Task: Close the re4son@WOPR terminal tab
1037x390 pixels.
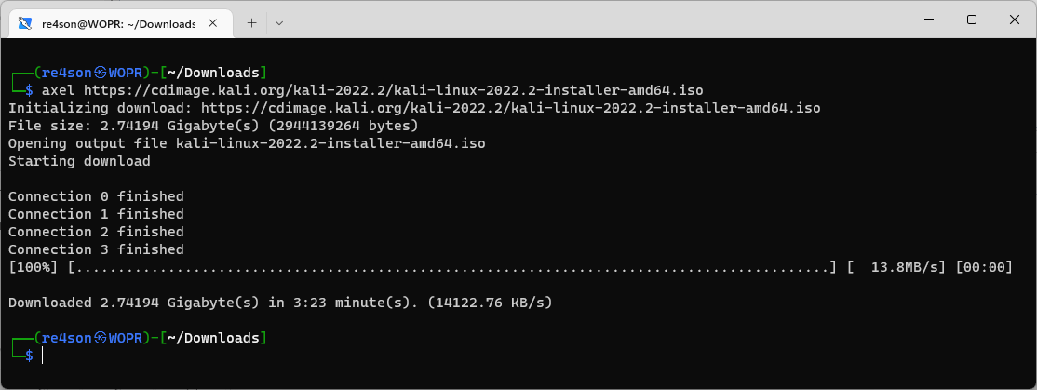Action: click(215, 21)
